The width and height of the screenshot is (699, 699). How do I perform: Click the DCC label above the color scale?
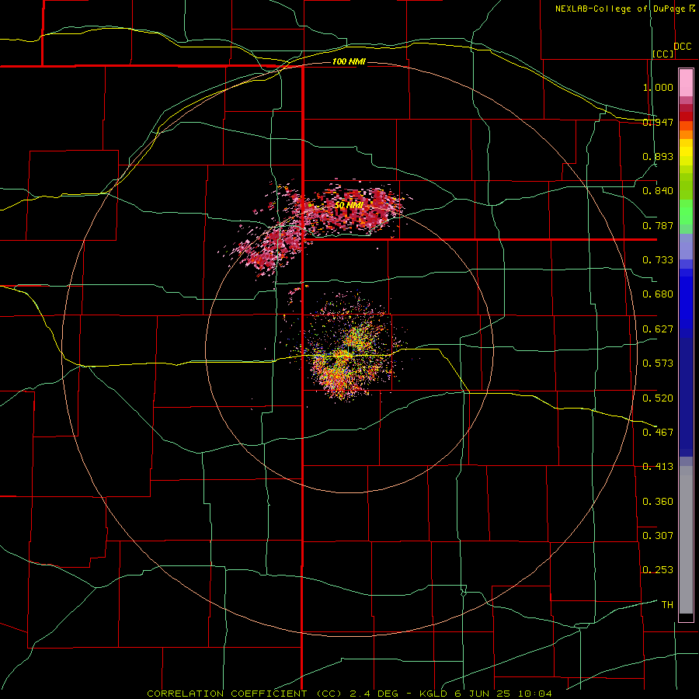pos(682,47)
